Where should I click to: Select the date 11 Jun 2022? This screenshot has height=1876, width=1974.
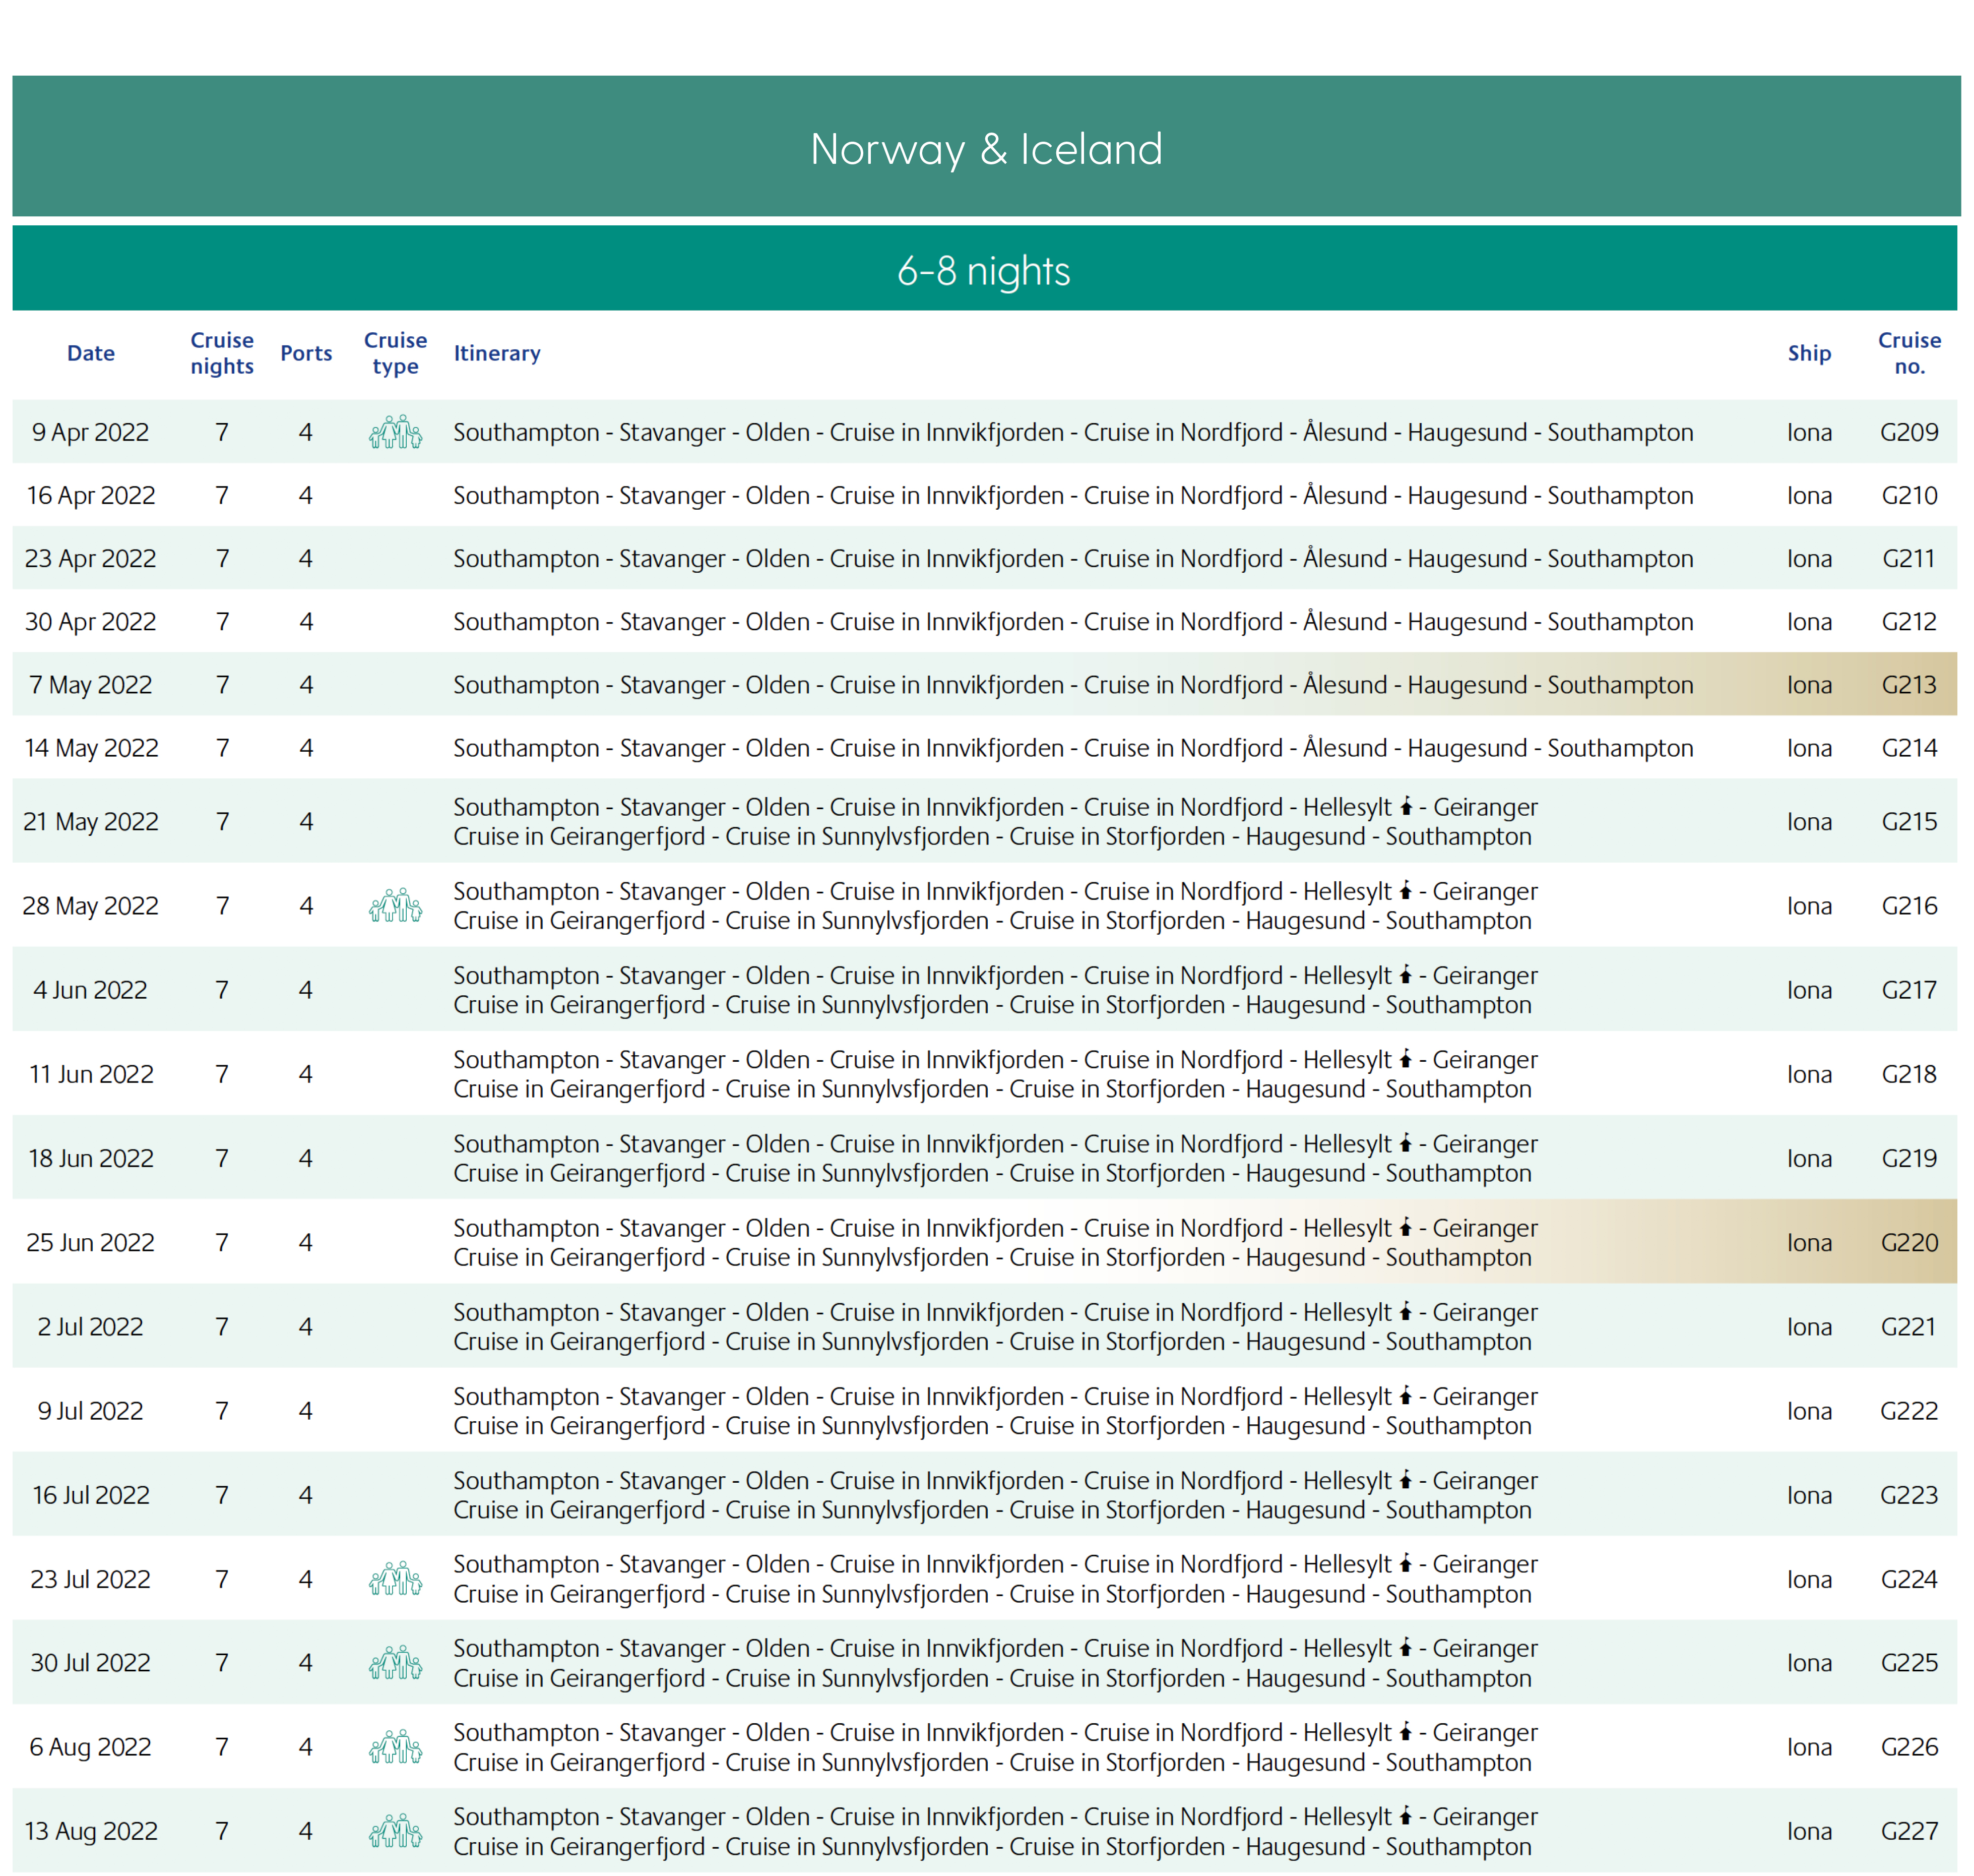click(91, 1074)
